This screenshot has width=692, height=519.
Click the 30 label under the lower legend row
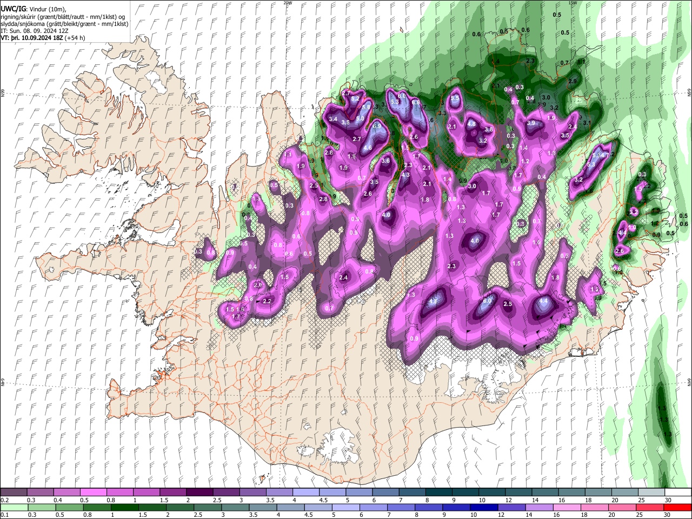click(668, 515)
